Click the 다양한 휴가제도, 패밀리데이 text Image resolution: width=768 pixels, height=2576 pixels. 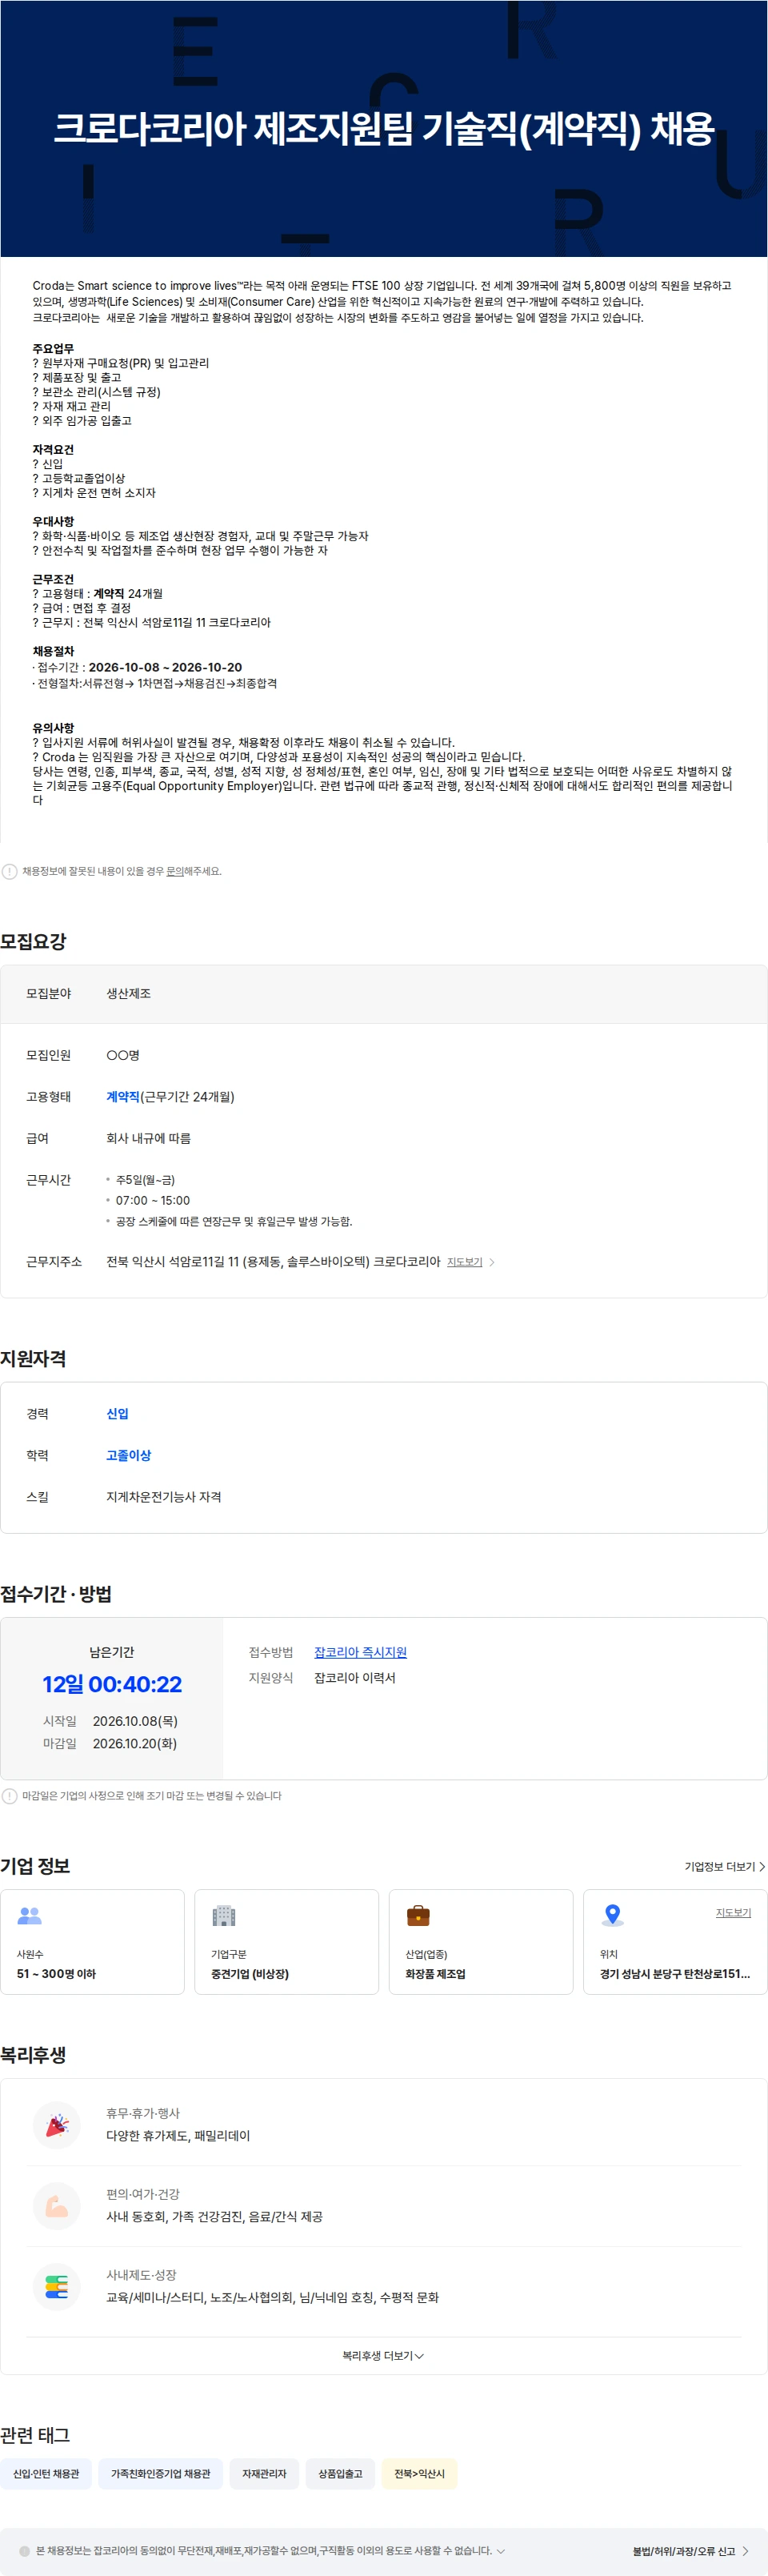(x=178, y=2135)
